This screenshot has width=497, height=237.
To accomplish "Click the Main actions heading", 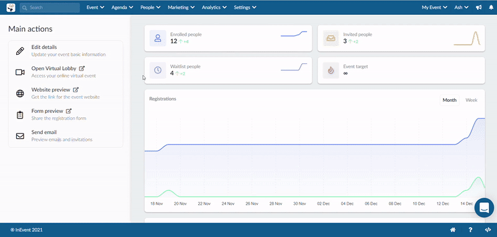I will click(30, 29).
